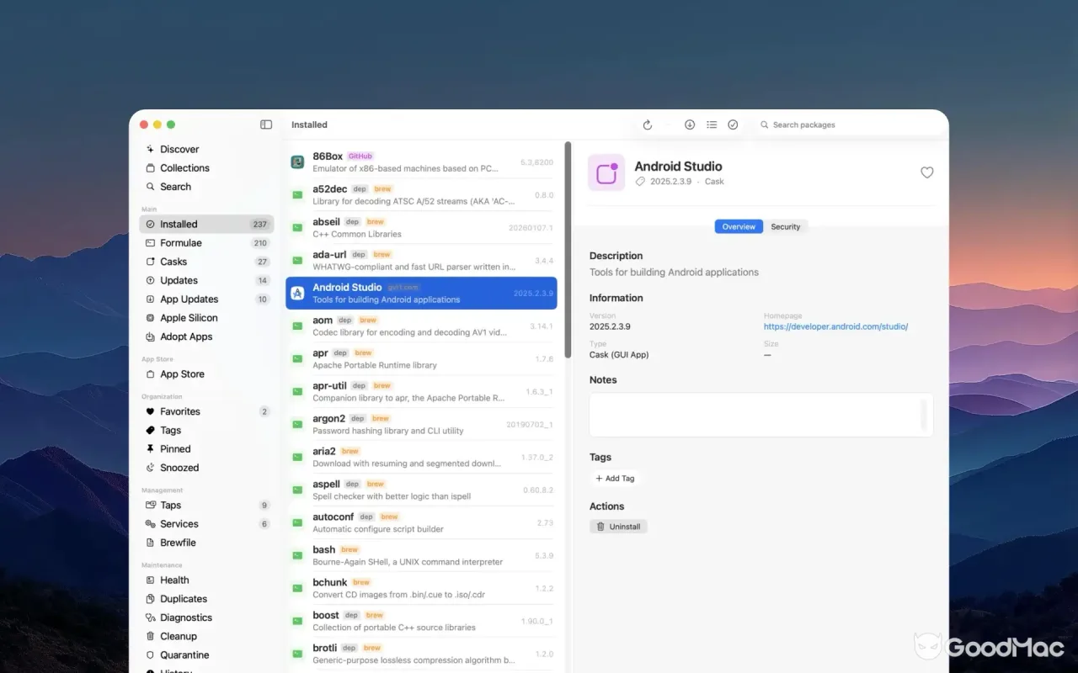Select the aspell package row
Viewport: 1078px width, 673px height.
421,490
